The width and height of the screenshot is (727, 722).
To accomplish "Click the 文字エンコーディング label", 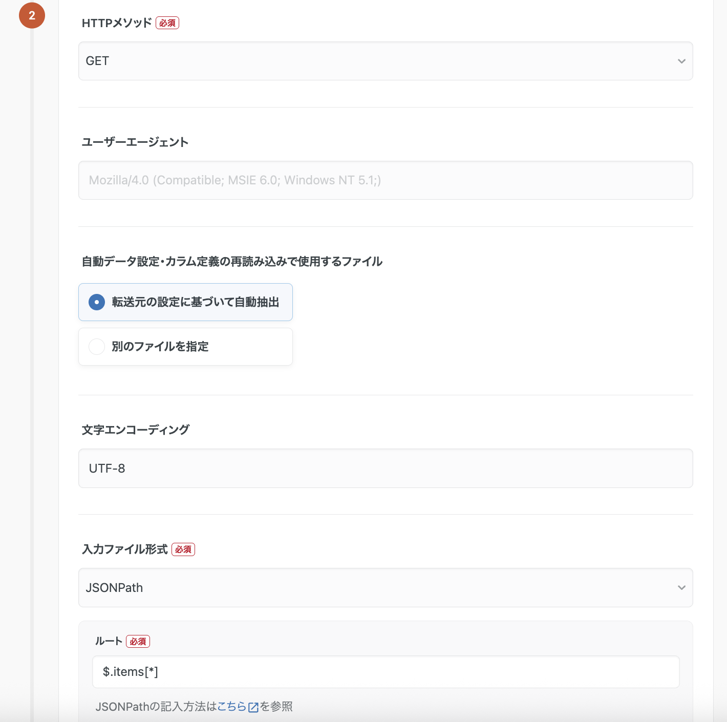I will [x=135, y=430].
